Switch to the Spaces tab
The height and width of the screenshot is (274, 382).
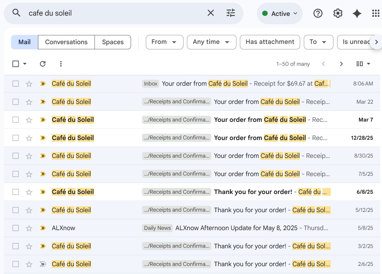click(x=113, y=42)
